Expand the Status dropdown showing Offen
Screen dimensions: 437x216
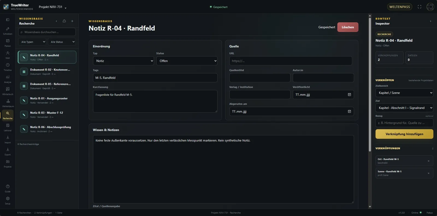pos(187,61)
